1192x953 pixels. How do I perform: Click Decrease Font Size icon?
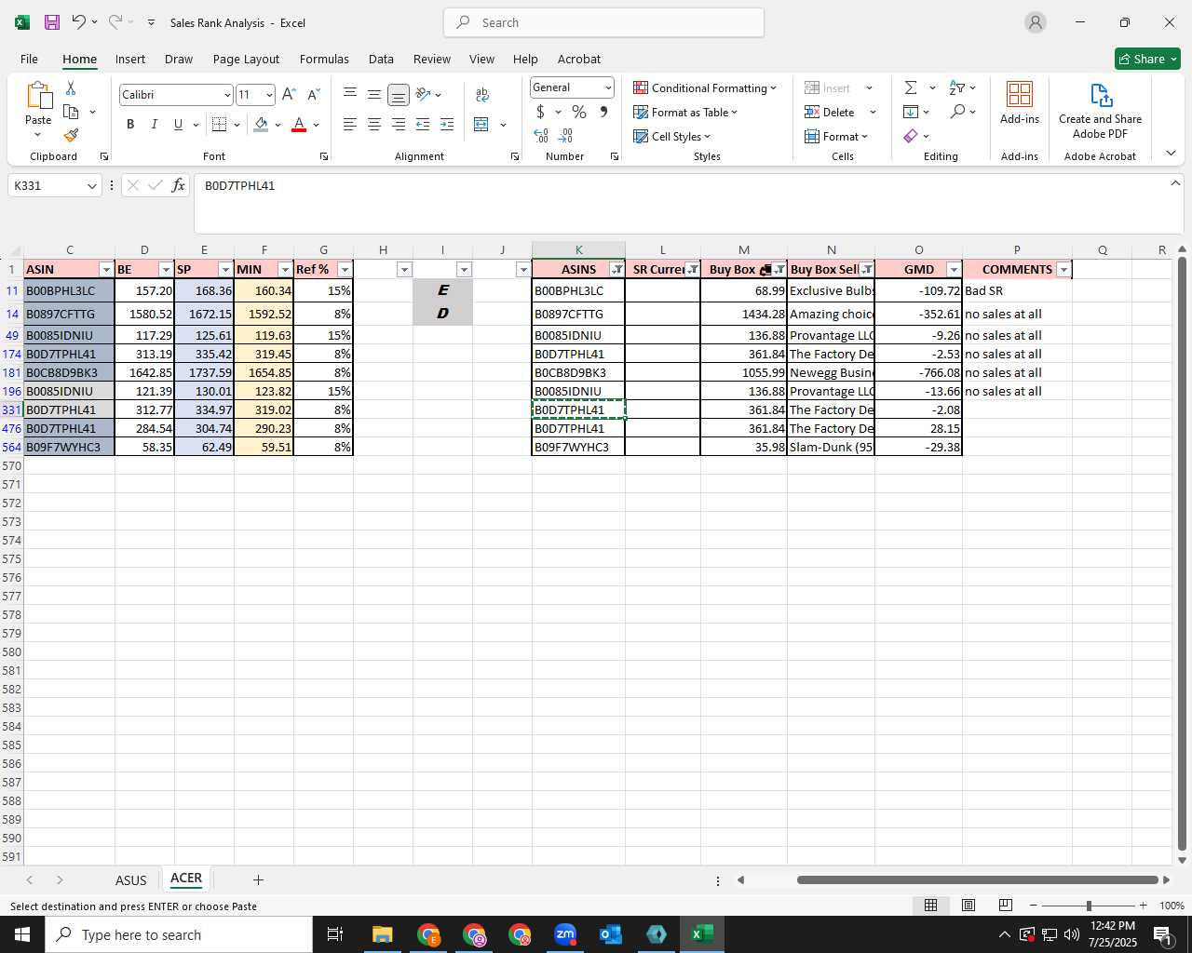(x=313, y=94)
